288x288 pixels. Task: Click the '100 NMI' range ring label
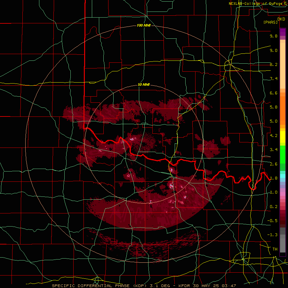click(x=144, y=25)
